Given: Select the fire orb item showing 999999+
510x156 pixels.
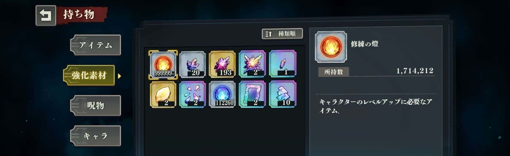Looking at the screenshot, I should tap(163, 64).
